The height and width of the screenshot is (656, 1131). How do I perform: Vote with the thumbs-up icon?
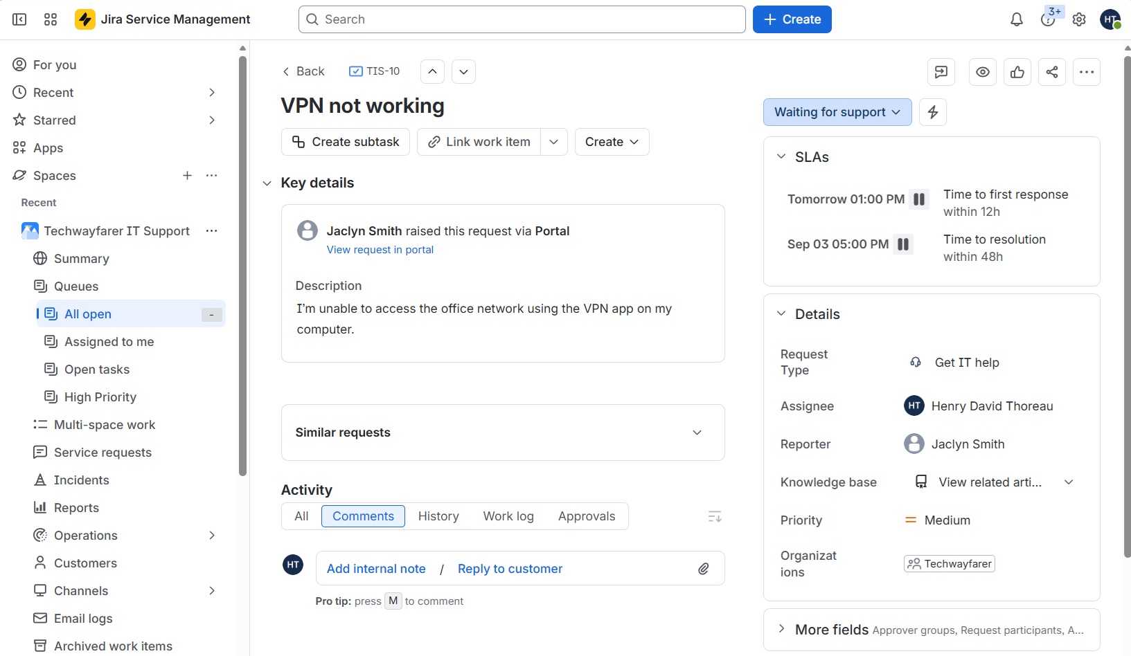point(1017,72)
